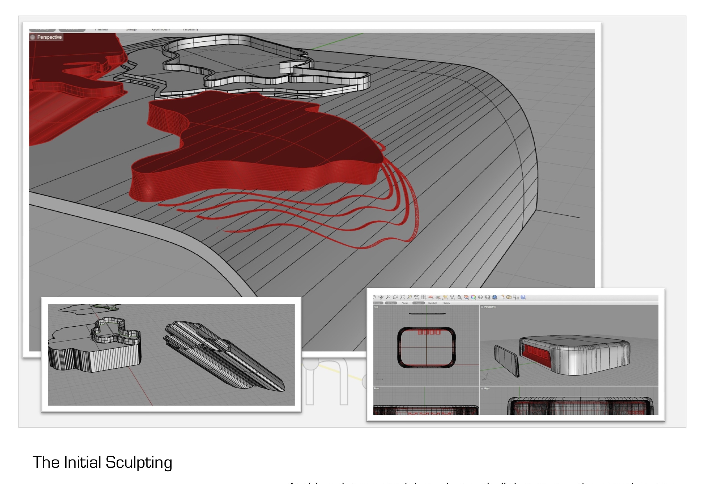Open Perspective viewport menu in four-view window

pos(489,307)
